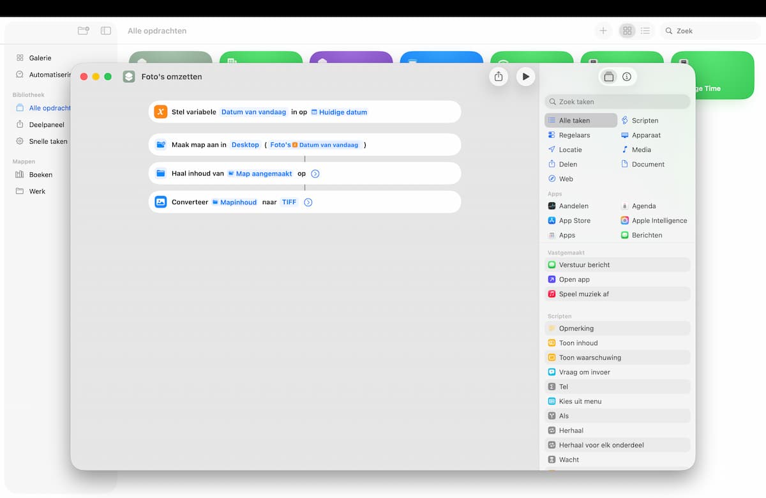The image size is (766, 498).
Task: Create a new folder in main window
Action: pos(83,31)
